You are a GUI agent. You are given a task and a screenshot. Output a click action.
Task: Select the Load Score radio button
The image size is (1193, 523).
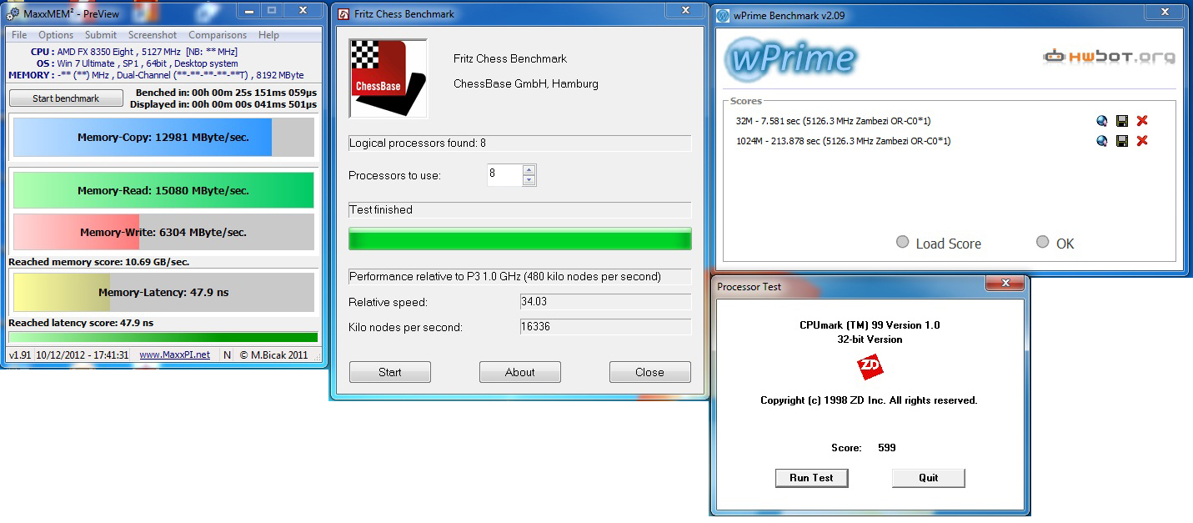click(902, 243)
